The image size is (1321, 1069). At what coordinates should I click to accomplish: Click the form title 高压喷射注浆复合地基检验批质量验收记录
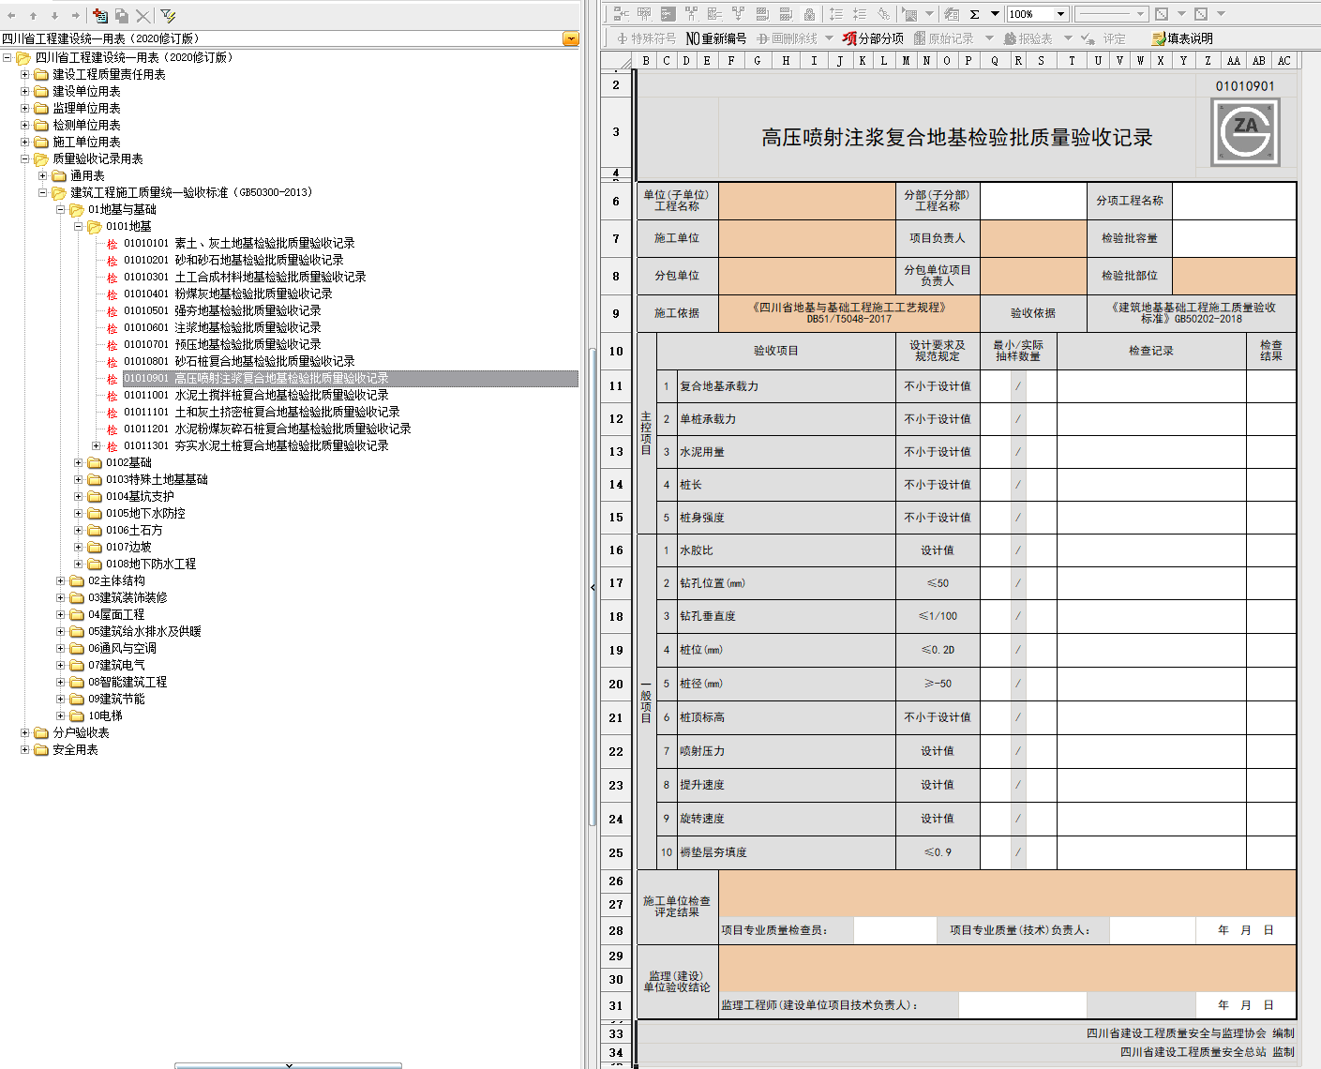[x=956, y=138]
